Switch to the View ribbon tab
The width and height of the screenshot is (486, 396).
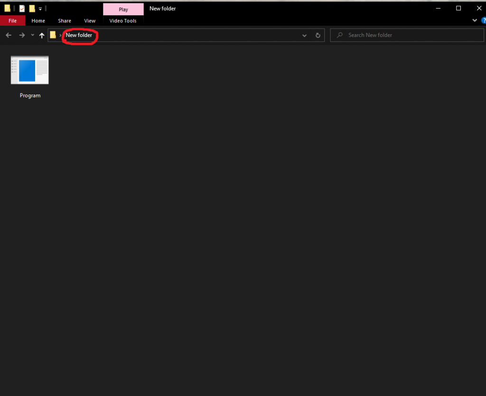click(90, 20)
